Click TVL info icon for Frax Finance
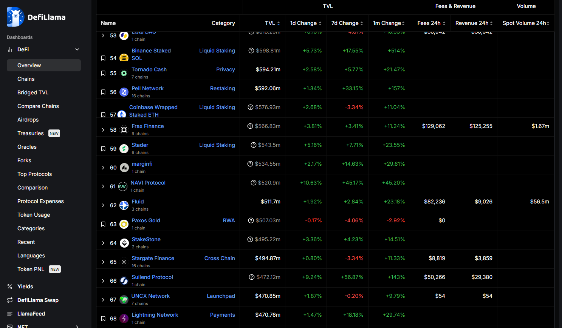Image resolution: width=562 pixels, height=328 pixels. coord(250,126)
